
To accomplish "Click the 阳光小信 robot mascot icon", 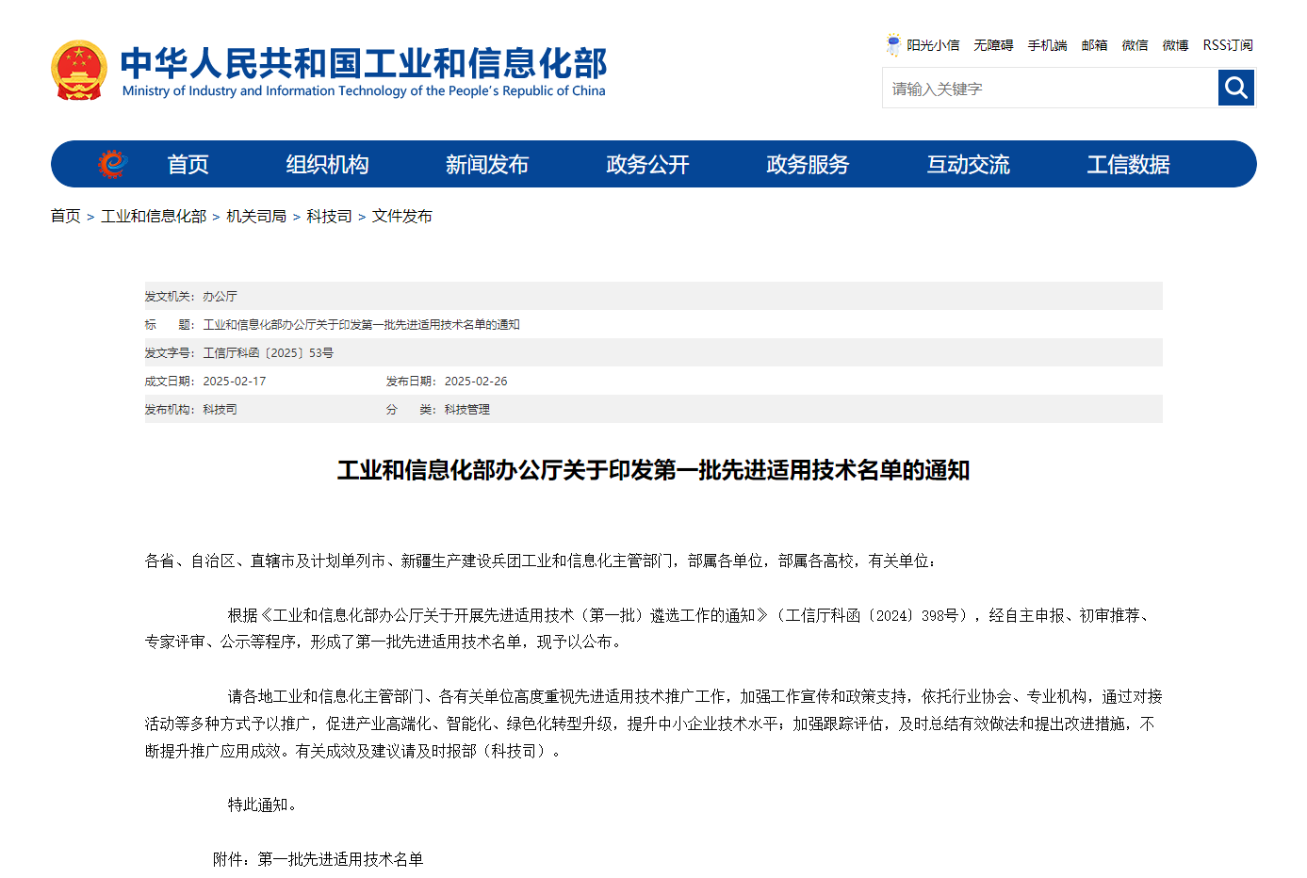I will (x=892, y=44).
